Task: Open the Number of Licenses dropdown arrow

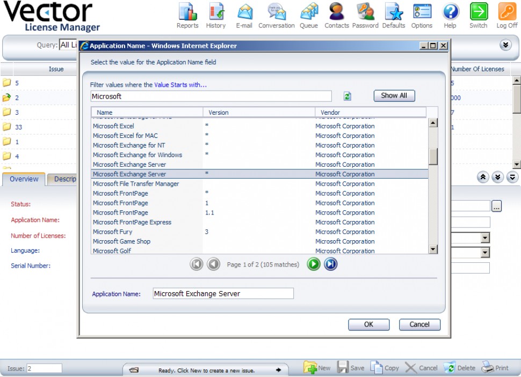Action: click(x=485, y=238)
